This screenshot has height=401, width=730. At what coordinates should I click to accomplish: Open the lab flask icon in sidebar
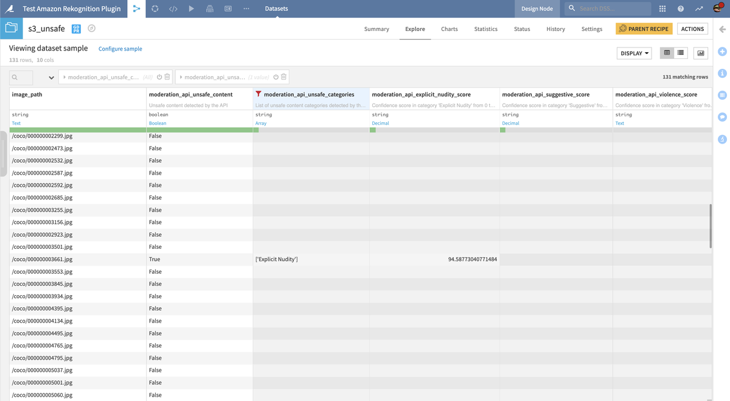[723, 139]
